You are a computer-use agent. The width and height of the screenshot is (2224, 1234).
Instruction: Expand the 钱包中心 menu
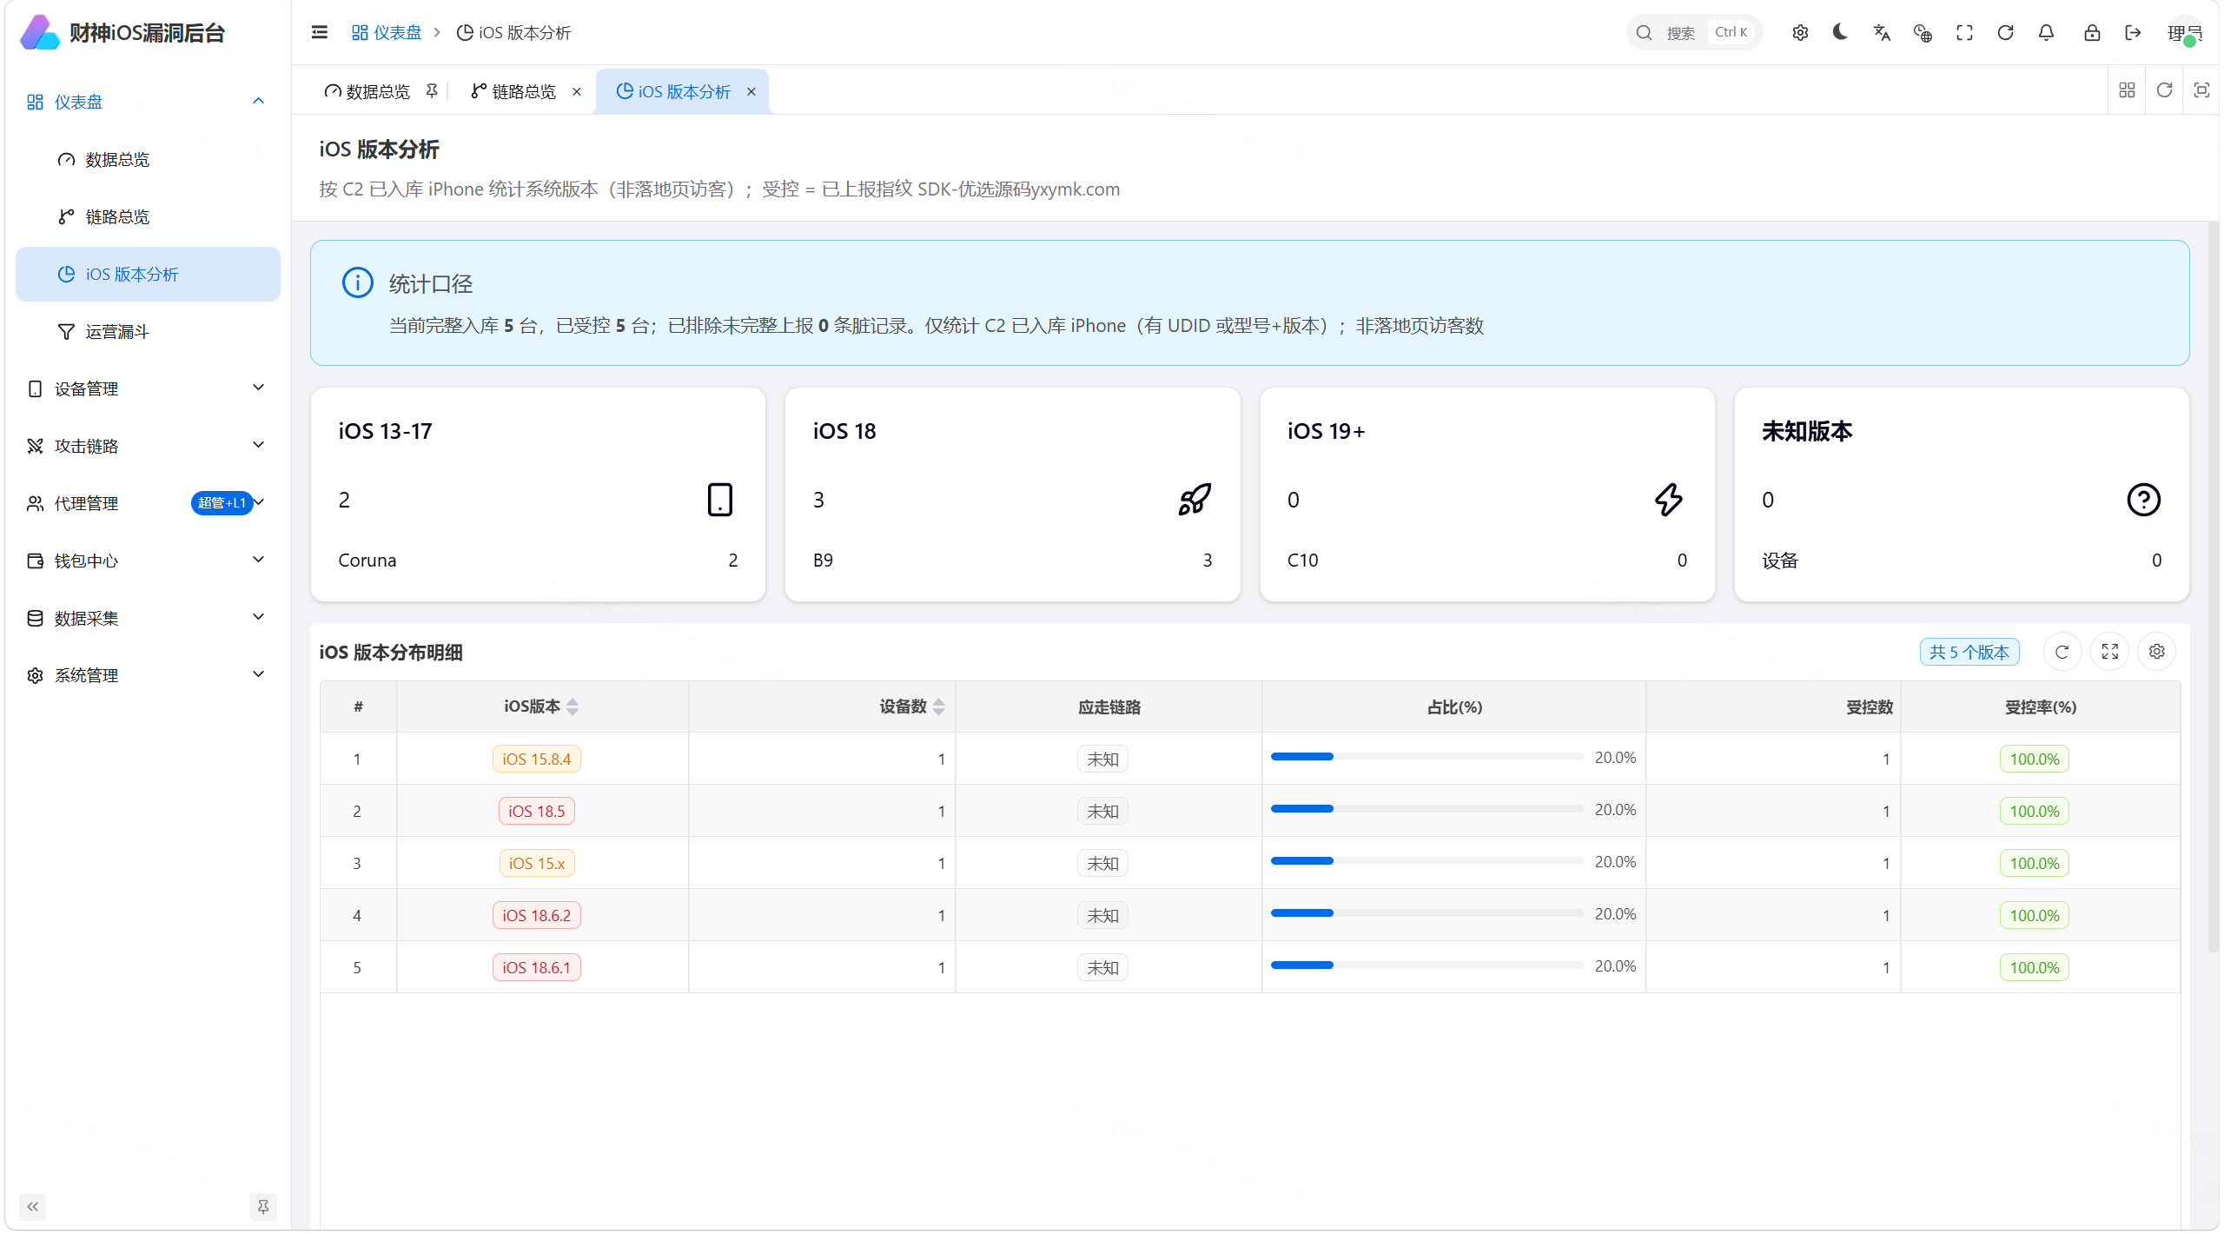click(148, 561)
